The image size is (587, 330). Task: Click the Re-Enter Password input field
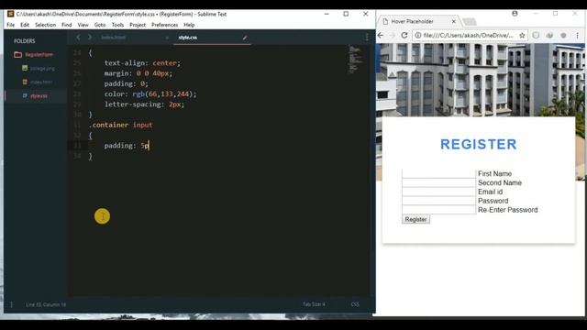click(438, 210)
